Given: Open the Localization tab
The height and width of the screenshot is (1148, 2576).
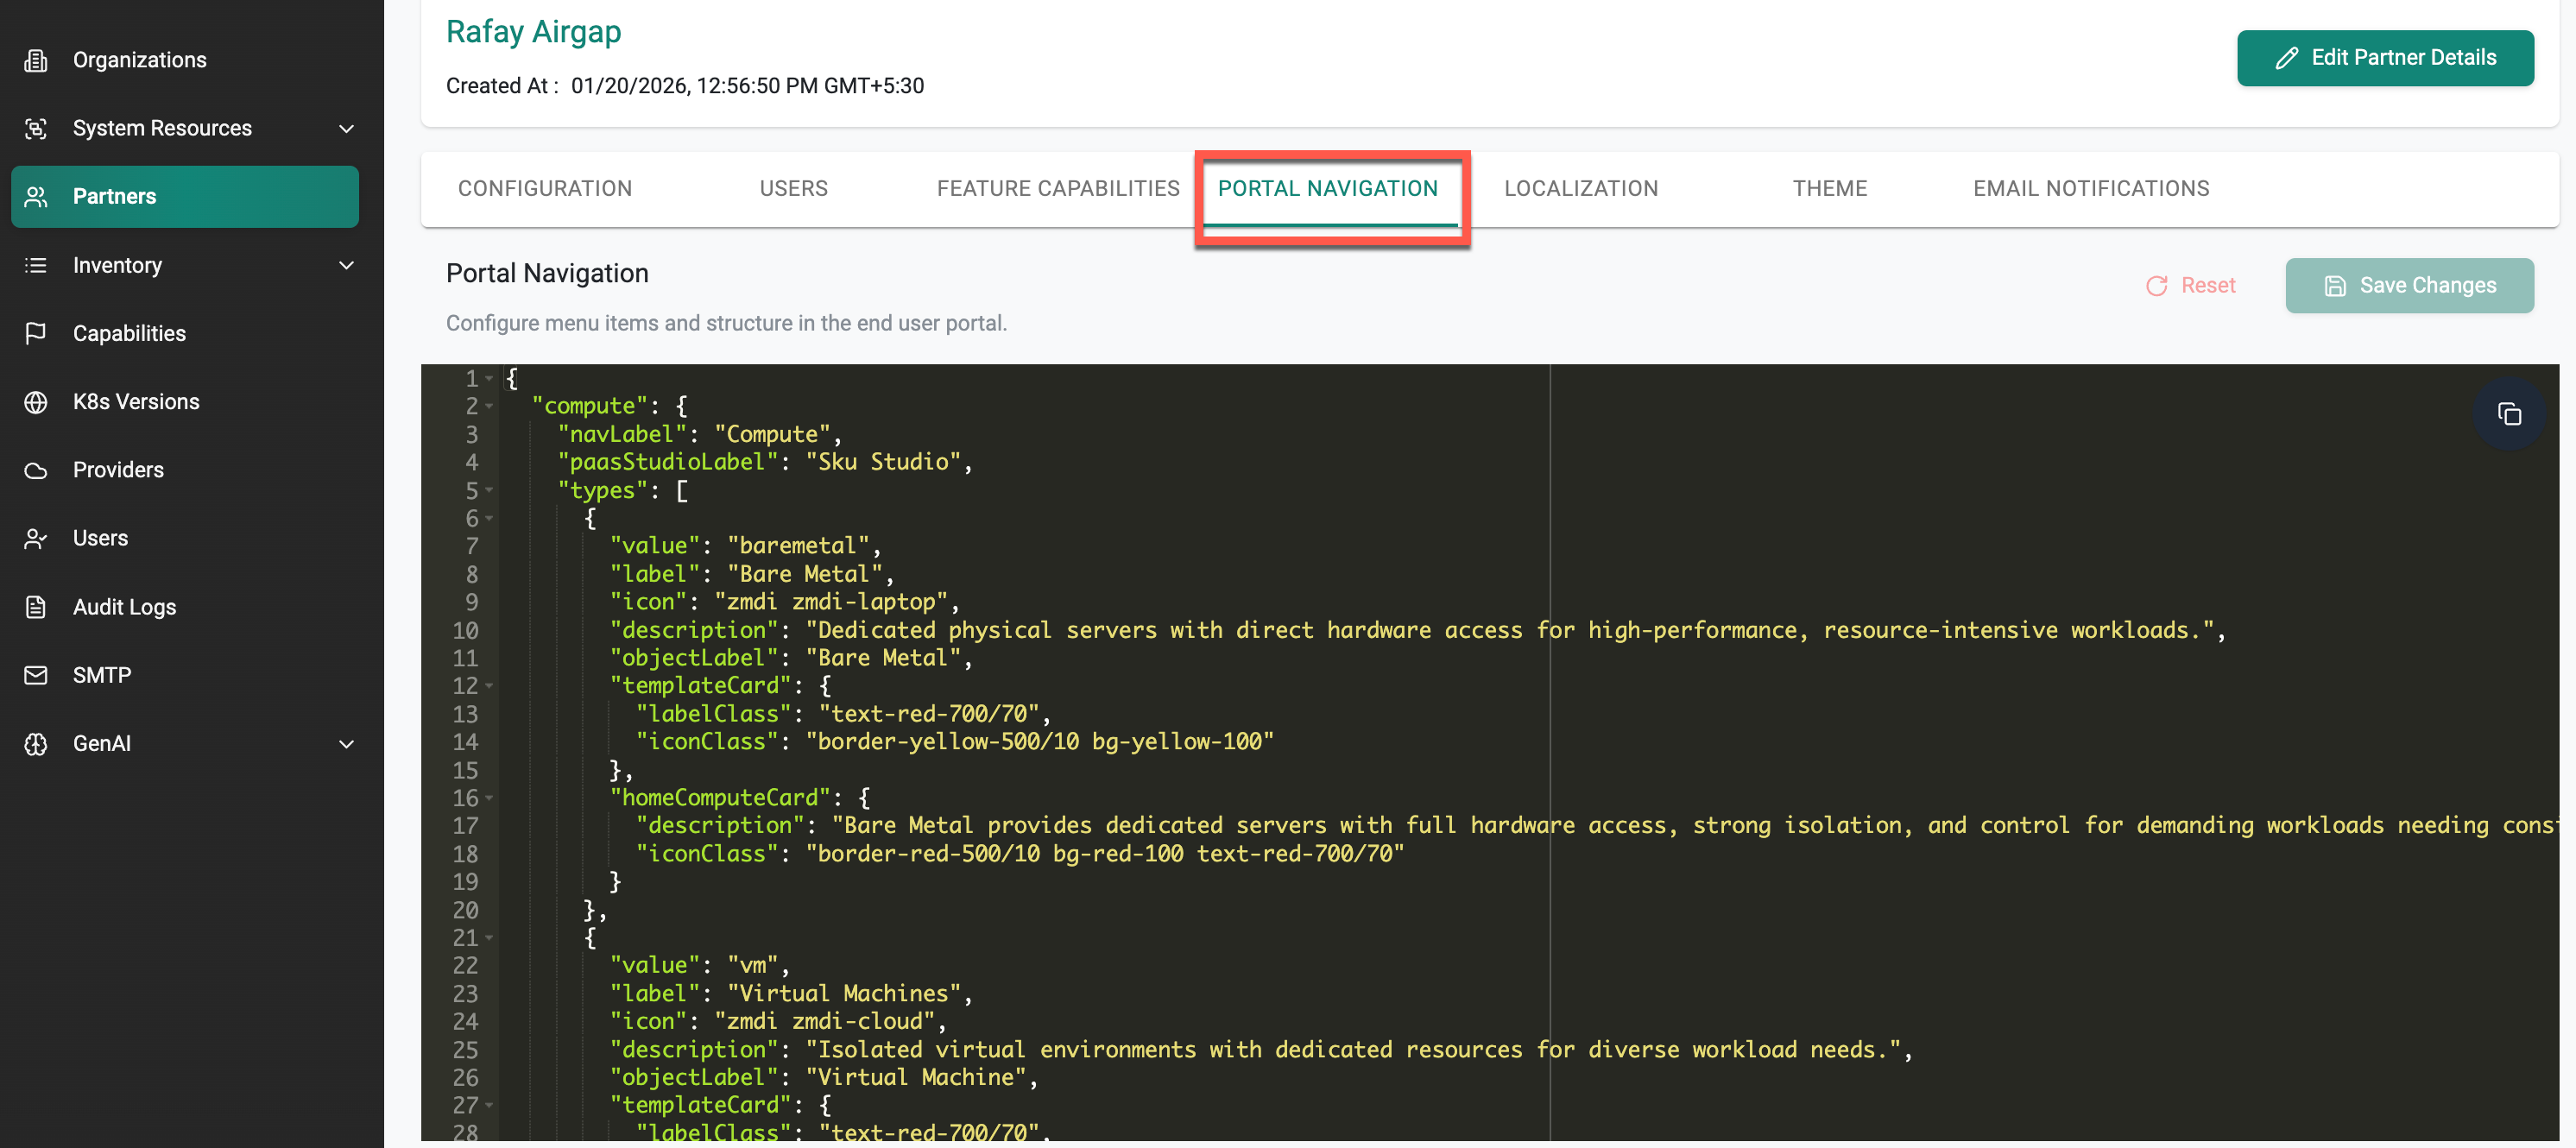Looking at the screenshot, I should click(1580, 188).
